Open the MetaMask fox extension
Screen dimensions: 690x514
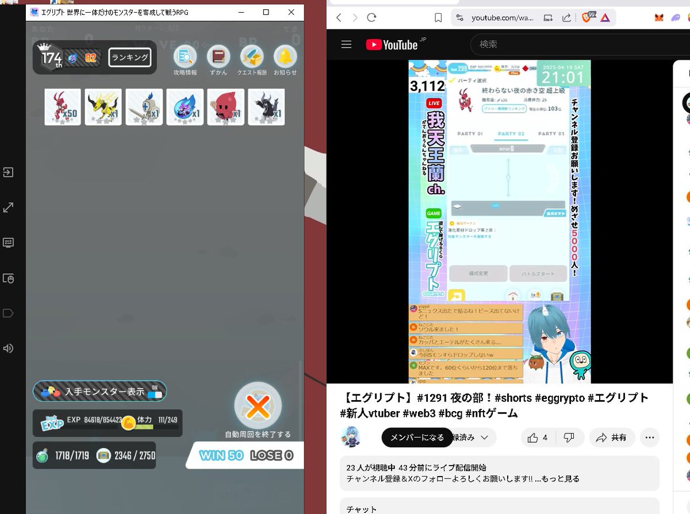coord(659,18)
